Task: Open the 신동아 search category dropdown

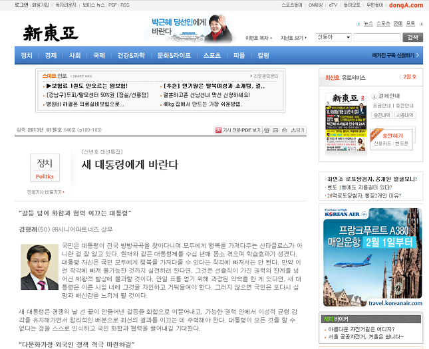Action: [333, 37]
